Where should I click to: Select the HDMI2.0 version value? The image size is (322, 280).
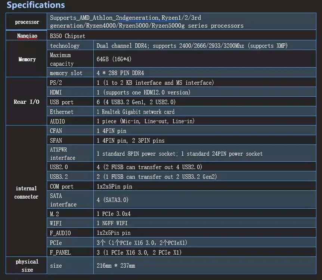(143, 92)
